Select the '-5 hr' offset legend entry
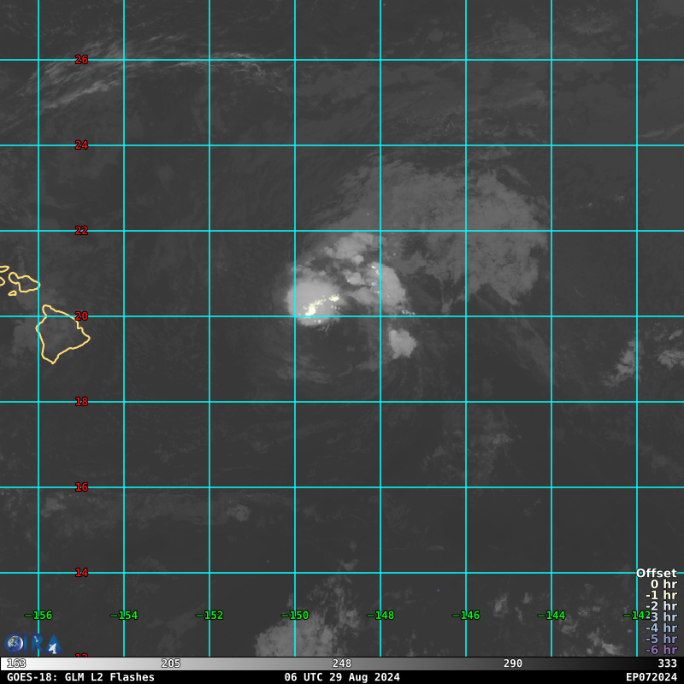The image size is (684, 684). click(x=661, y=639)
